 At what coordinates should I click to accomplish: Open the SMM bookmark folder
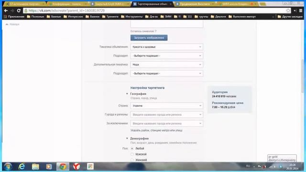166,17
